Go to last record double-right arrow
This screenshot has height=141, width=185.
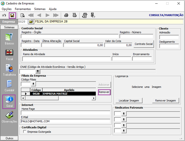[x=56, y=15]
